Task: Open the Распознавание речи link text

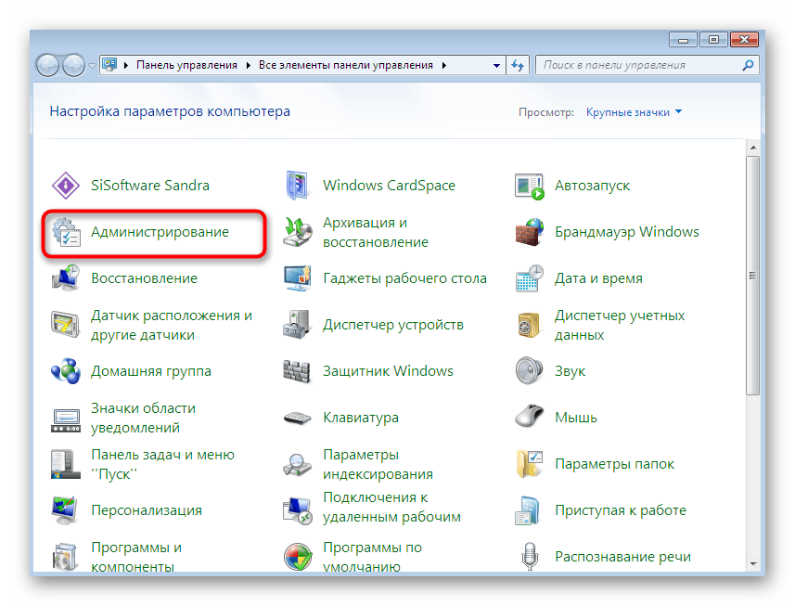Action: [x=622, y=557]
